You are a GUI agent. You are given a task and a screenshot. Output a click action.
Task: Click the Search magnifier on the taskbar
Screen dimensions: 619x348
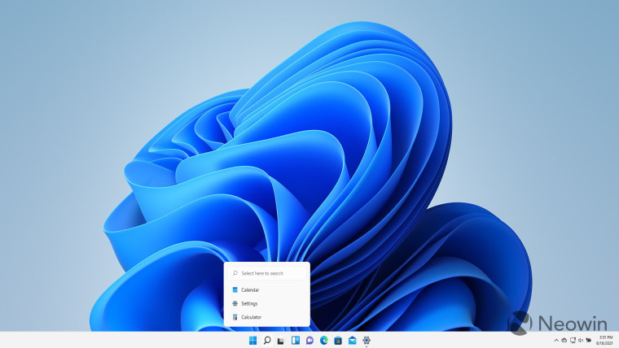[267, 340]
